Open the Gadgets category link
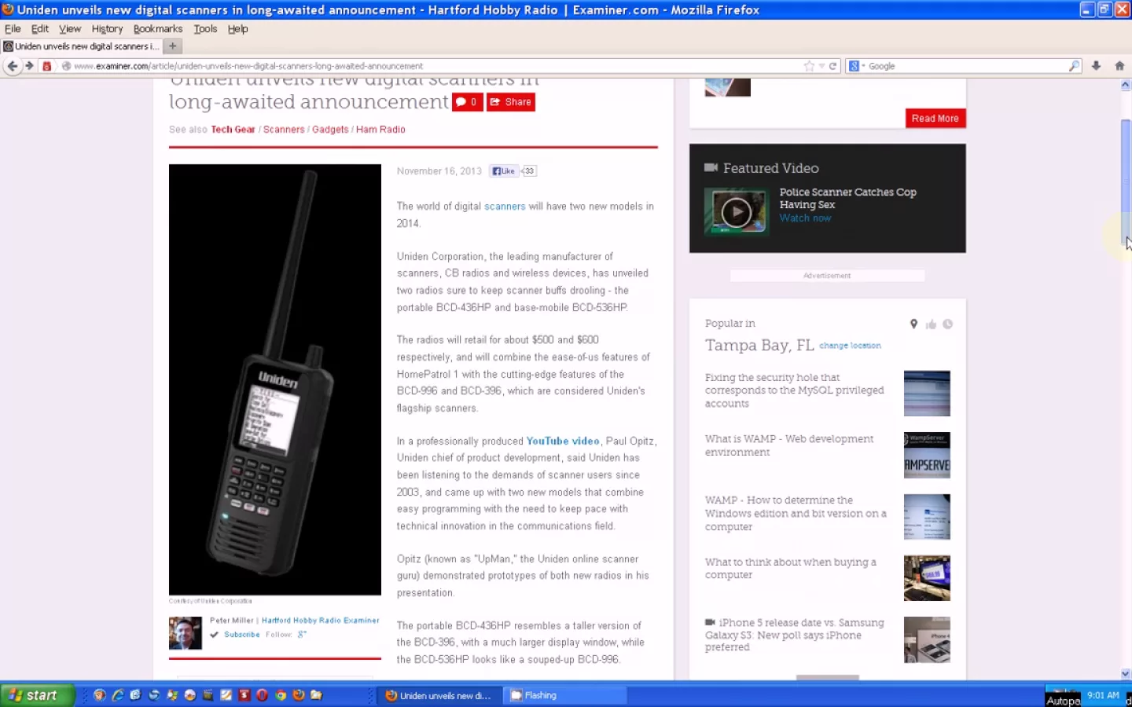The width and height of the screenshot is (1132, 707). click(330, 130)
